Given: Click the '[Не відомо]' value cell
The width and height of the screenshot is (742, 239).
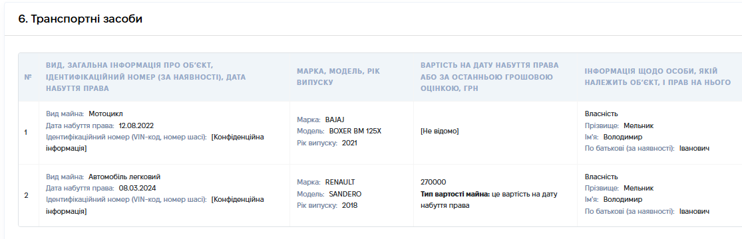Looking at the screenshot, I should [440, 131].
